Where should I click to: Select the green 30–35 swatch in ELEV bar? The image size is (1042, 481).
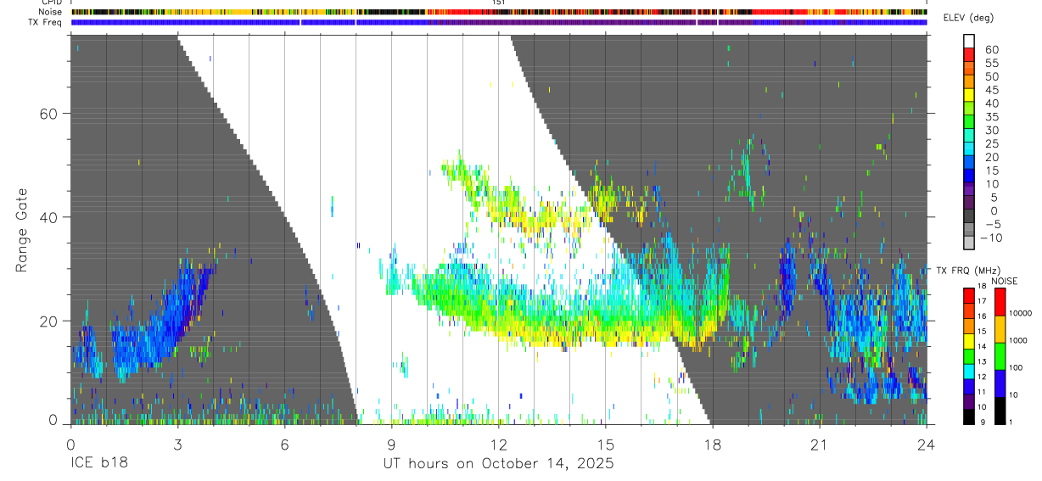pyautogui.click(x=969, y=121)
